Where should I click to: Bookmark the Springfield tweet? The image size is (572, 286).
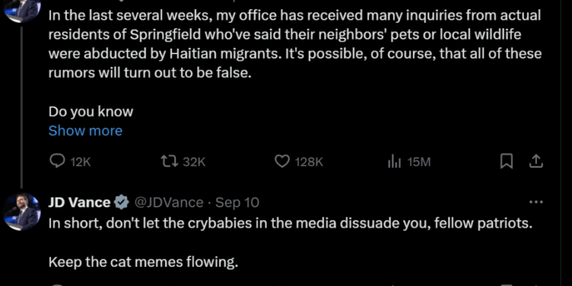tap(506, 162)
